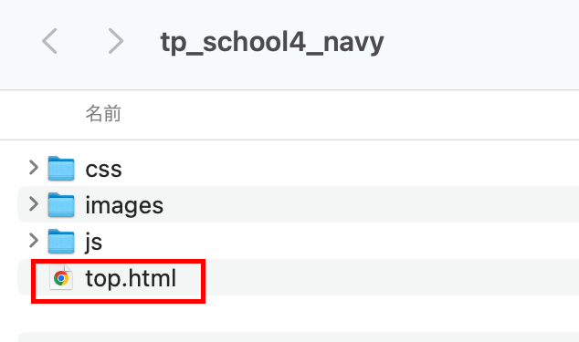
Task: Go forward using the right chevron
Action: pos(116,41)
